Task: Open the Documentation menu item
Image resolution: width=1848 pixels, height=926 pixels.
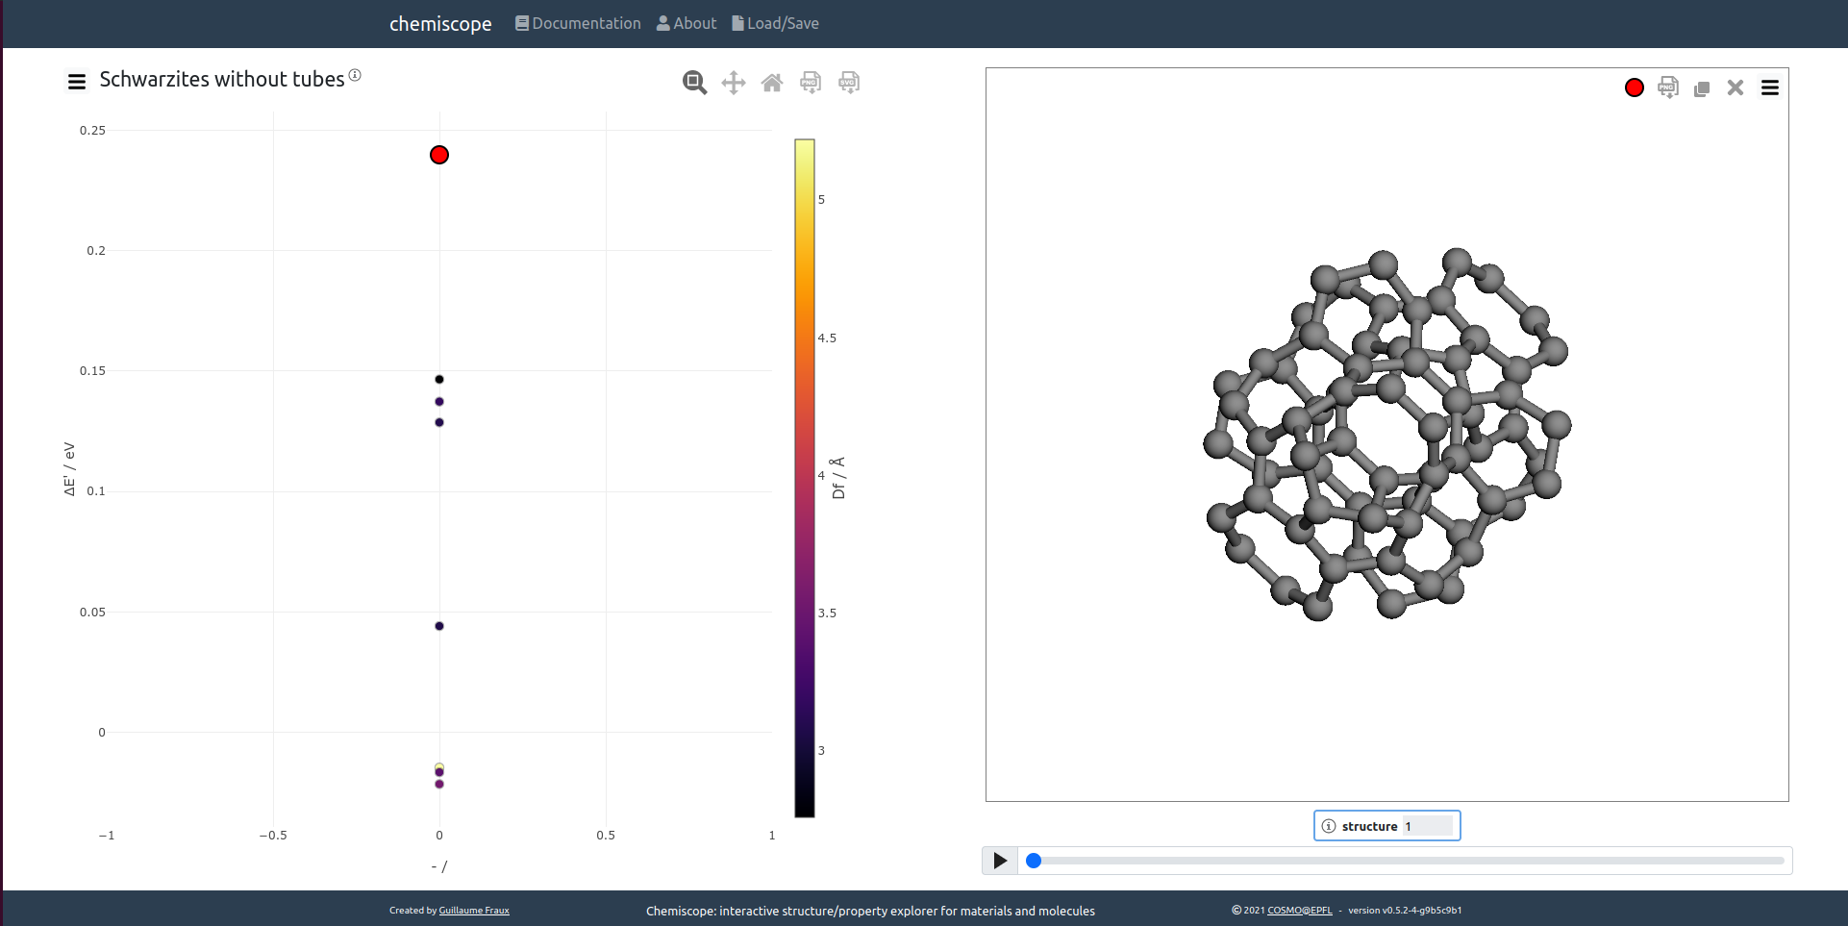Action: click(x=577, y=23)
